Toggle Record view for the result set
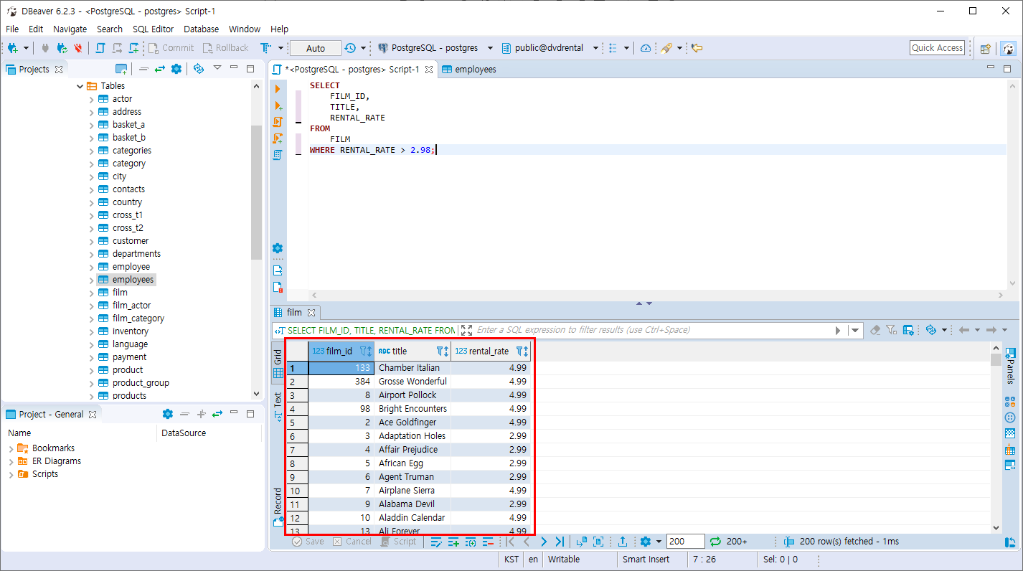Image resolution: width=1023 pixels, height=571 pixels. pos(278,506)
